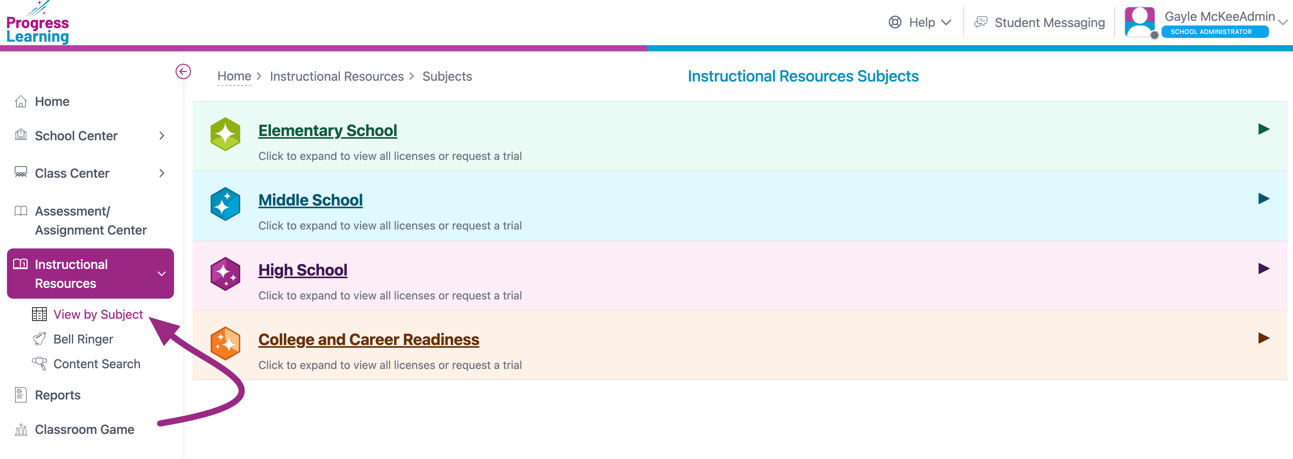Go to Reports in the sidebar

click(58, 395)
